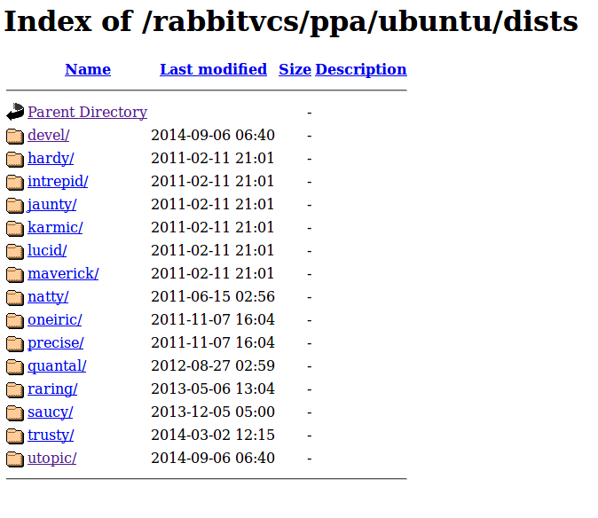Image resolution: width=598 pixels, height=518 pixels.
Task: Click the folder icon next to trusty/
Action: pyautogui.click(x=15, y=436)
